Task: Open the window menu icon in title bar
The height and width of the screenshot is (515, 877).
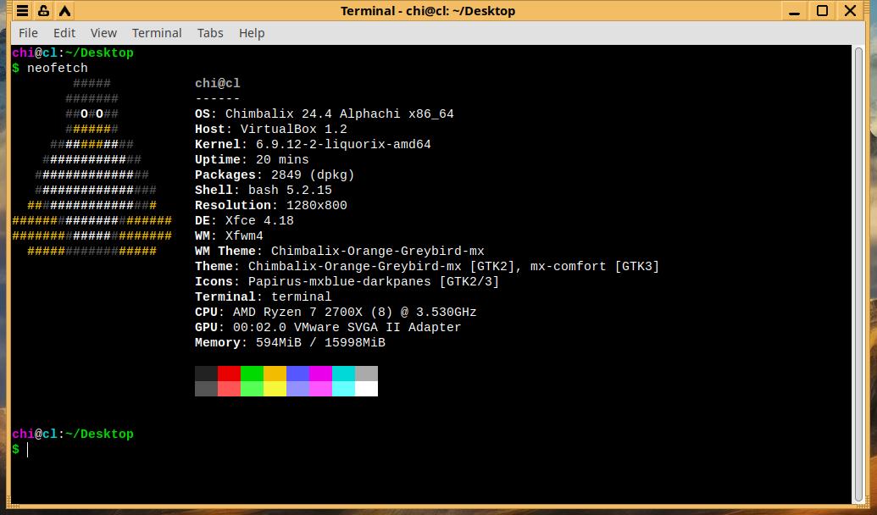Action: tap(22, 11)
